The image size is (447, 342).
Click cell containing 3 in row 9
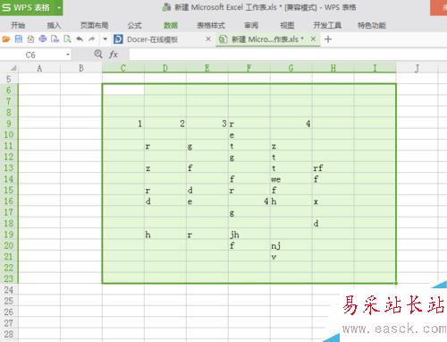click(207, 124)
